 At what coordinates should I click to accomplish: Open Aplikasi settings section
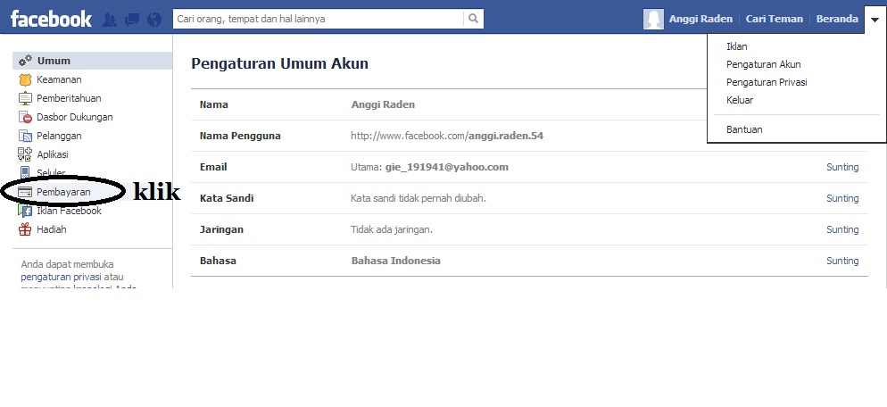pyautogui.click(x=53, y=154)
